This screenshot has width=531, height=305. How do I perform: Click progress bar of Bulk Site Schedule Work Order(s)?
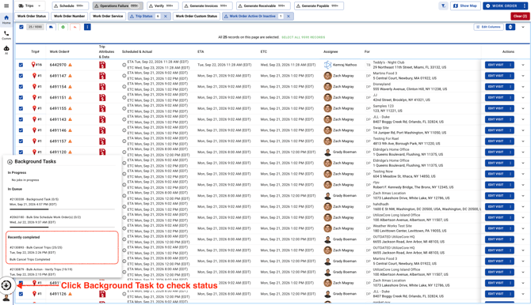pyautogui.click(x=62, y=228)
